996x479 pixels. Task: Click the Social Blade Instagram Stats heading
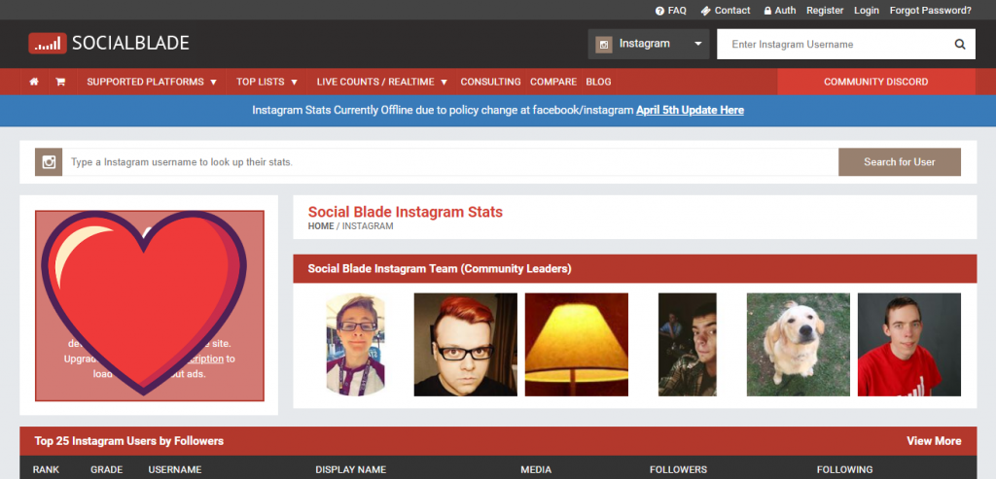coord(406,212)
